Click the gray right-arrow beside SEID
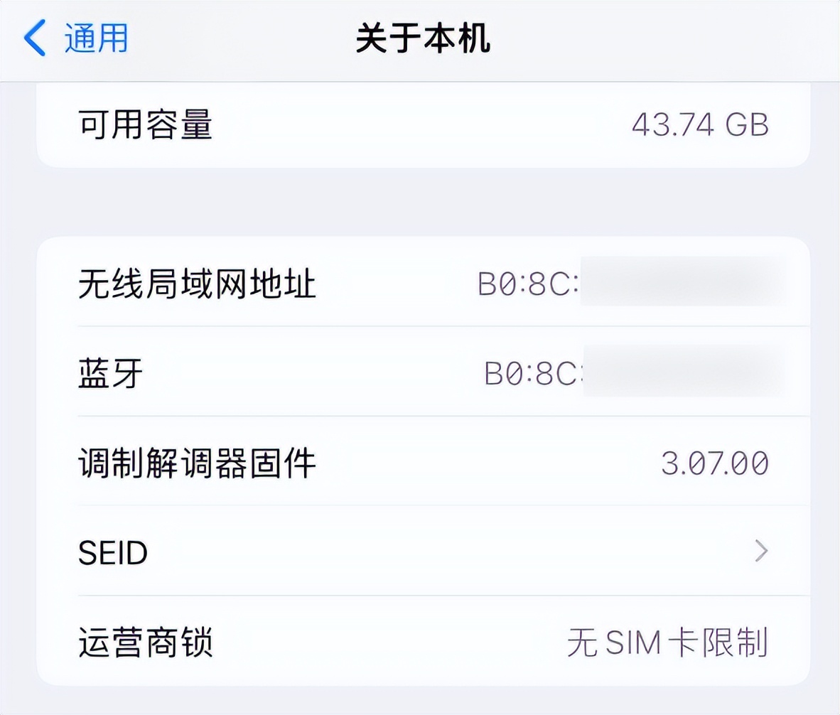The image size is (840, 715). point(761,552)
